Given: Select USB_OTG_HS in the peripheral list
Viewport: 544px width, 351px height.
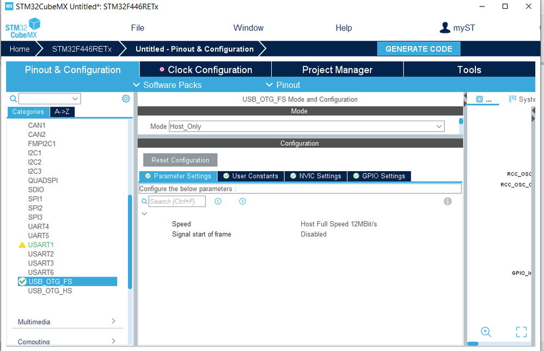Looking at the screenshot, I should (50, 291).
